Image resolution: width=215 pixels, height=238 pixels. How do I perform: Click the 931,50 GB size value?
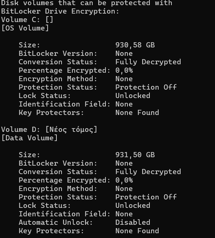click(x=135, y=155)
